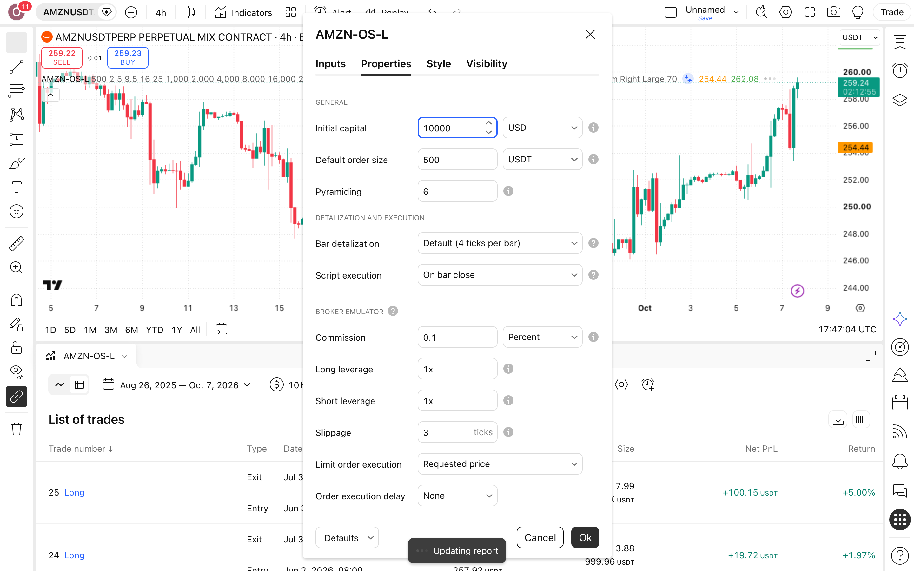Open the Long link for trade 25
This screenshot has width=914, height=571.
(x=74, y=492)
